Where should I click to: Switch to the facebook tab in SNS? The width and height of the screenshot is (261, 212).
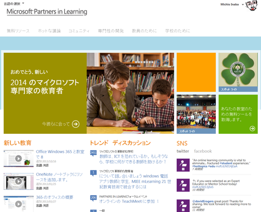[203, 151]
